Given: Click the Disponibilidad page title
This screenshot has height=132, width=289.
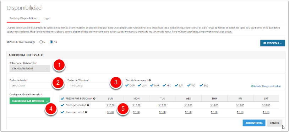Looking at the screenshot, I should [24, 8].
